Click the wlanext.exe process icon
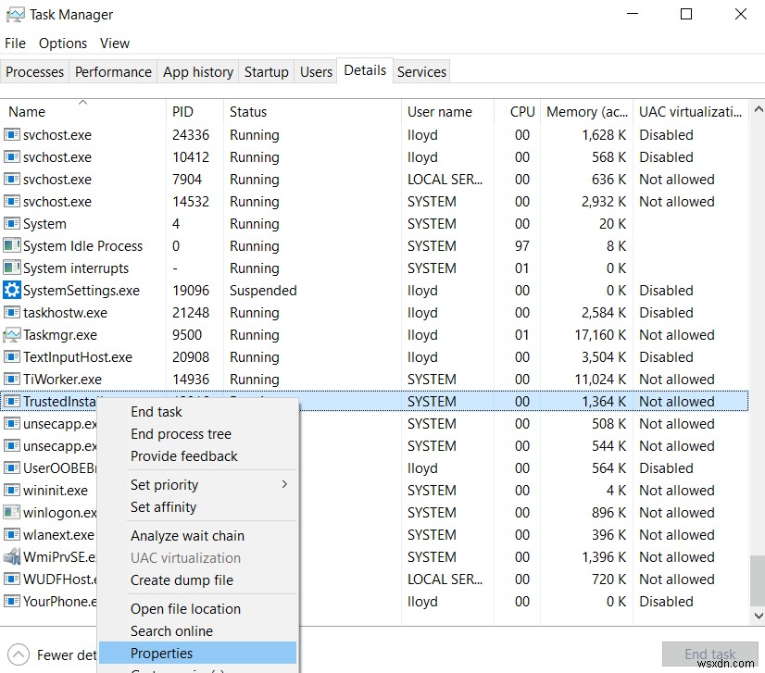 (x=13, y=534)
